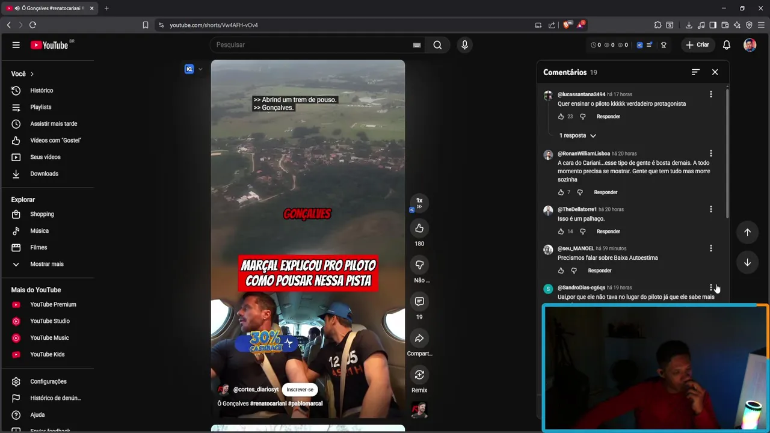Expand the '1 resposta' replies

[x=577, y=136]
